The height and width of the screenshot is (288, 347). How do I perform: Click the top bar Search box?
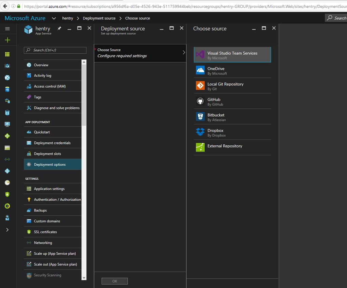click(x=336, y=18)
